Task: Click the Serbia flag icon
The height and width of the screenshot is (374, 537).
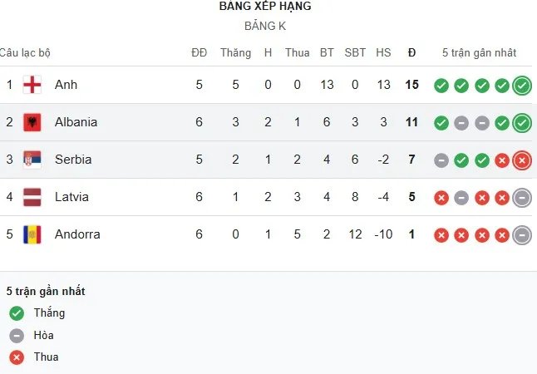Action: (x=32, y=160)
